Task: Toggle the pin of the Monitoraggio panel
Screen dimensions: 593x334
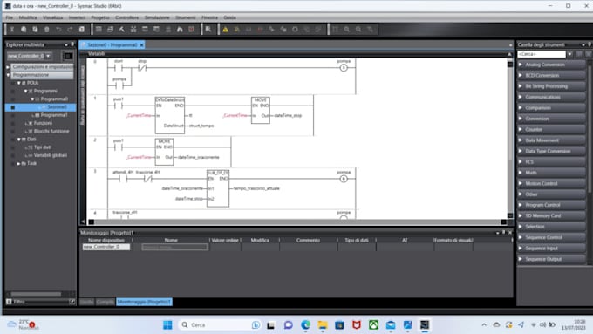Action: tap(504, 233)
